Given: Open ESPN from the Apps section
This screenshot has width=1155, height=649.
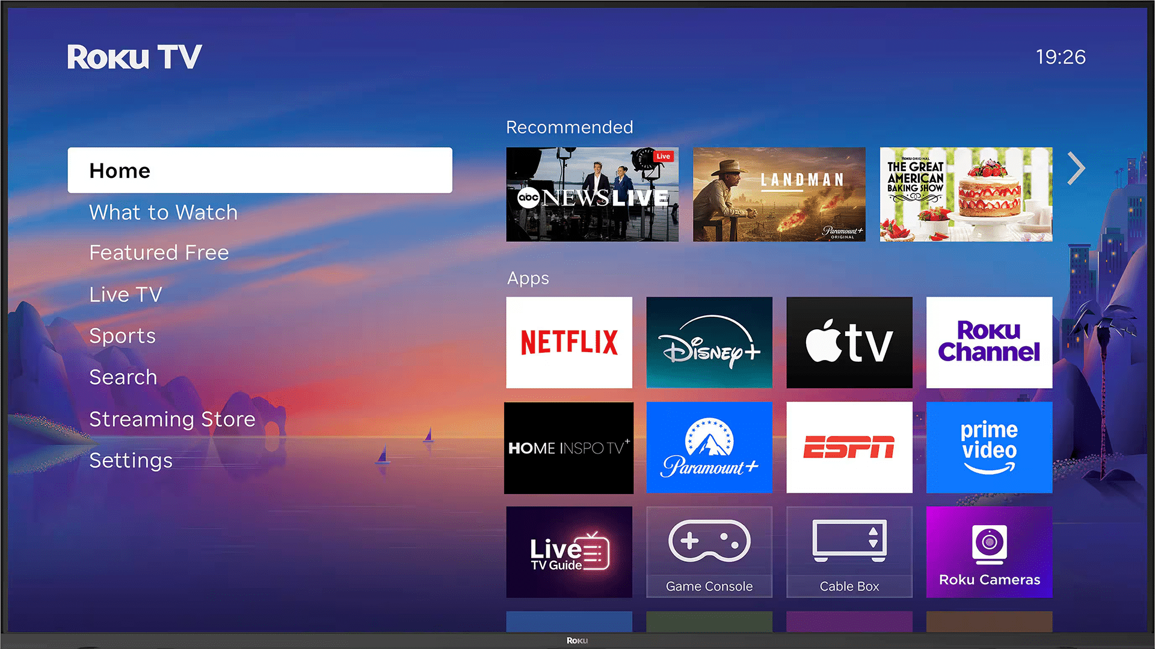Looking at the screenshot, I should (x=849, y=447).
